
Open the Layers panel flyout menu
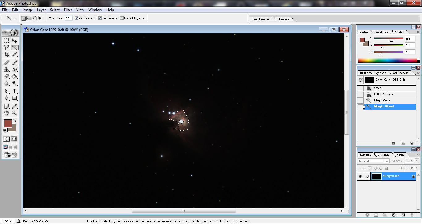(x=418, y=155)
